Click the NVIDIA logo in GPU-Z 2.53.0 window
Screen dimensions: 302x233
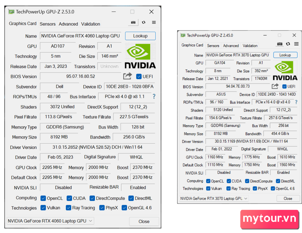coord(140,56)
